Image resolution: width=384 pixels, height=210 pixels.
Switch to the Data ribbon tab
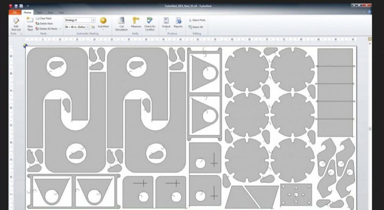pyautogui.click(x=50, y=12)
